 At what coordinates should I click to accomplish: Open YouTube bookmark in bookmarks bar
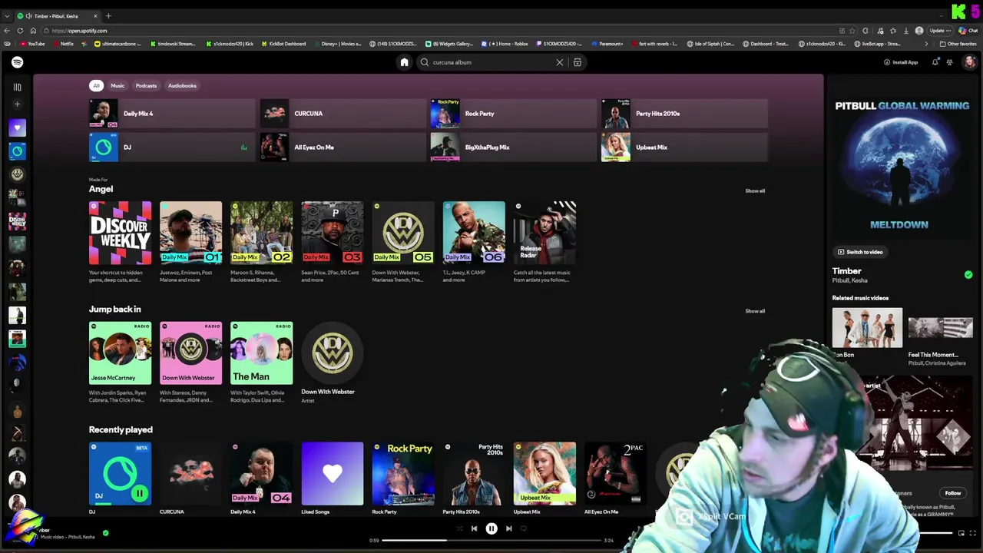pos(32,44)
